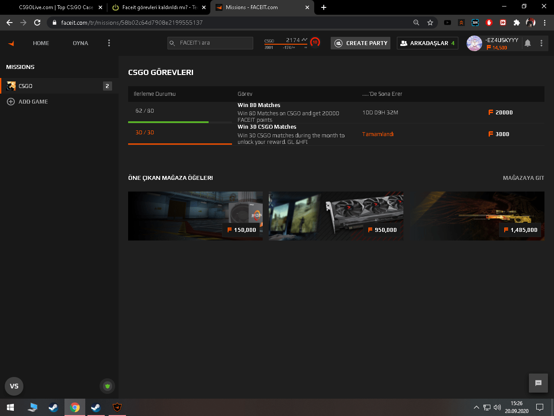Close the Faceit görevleri kaldırıldı mı tab
Viewport: 554px width, 416px height.
204,7
